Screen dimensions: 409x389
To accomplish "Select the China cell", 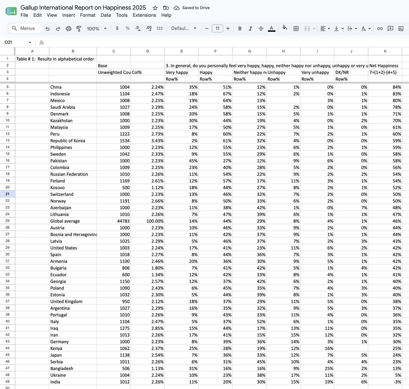I will point(73,87).
